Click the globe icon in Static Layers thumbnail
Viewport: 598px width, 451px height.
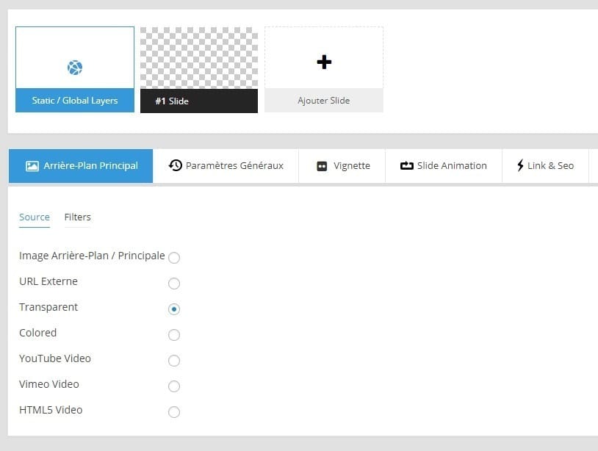(x=75, y=68)
